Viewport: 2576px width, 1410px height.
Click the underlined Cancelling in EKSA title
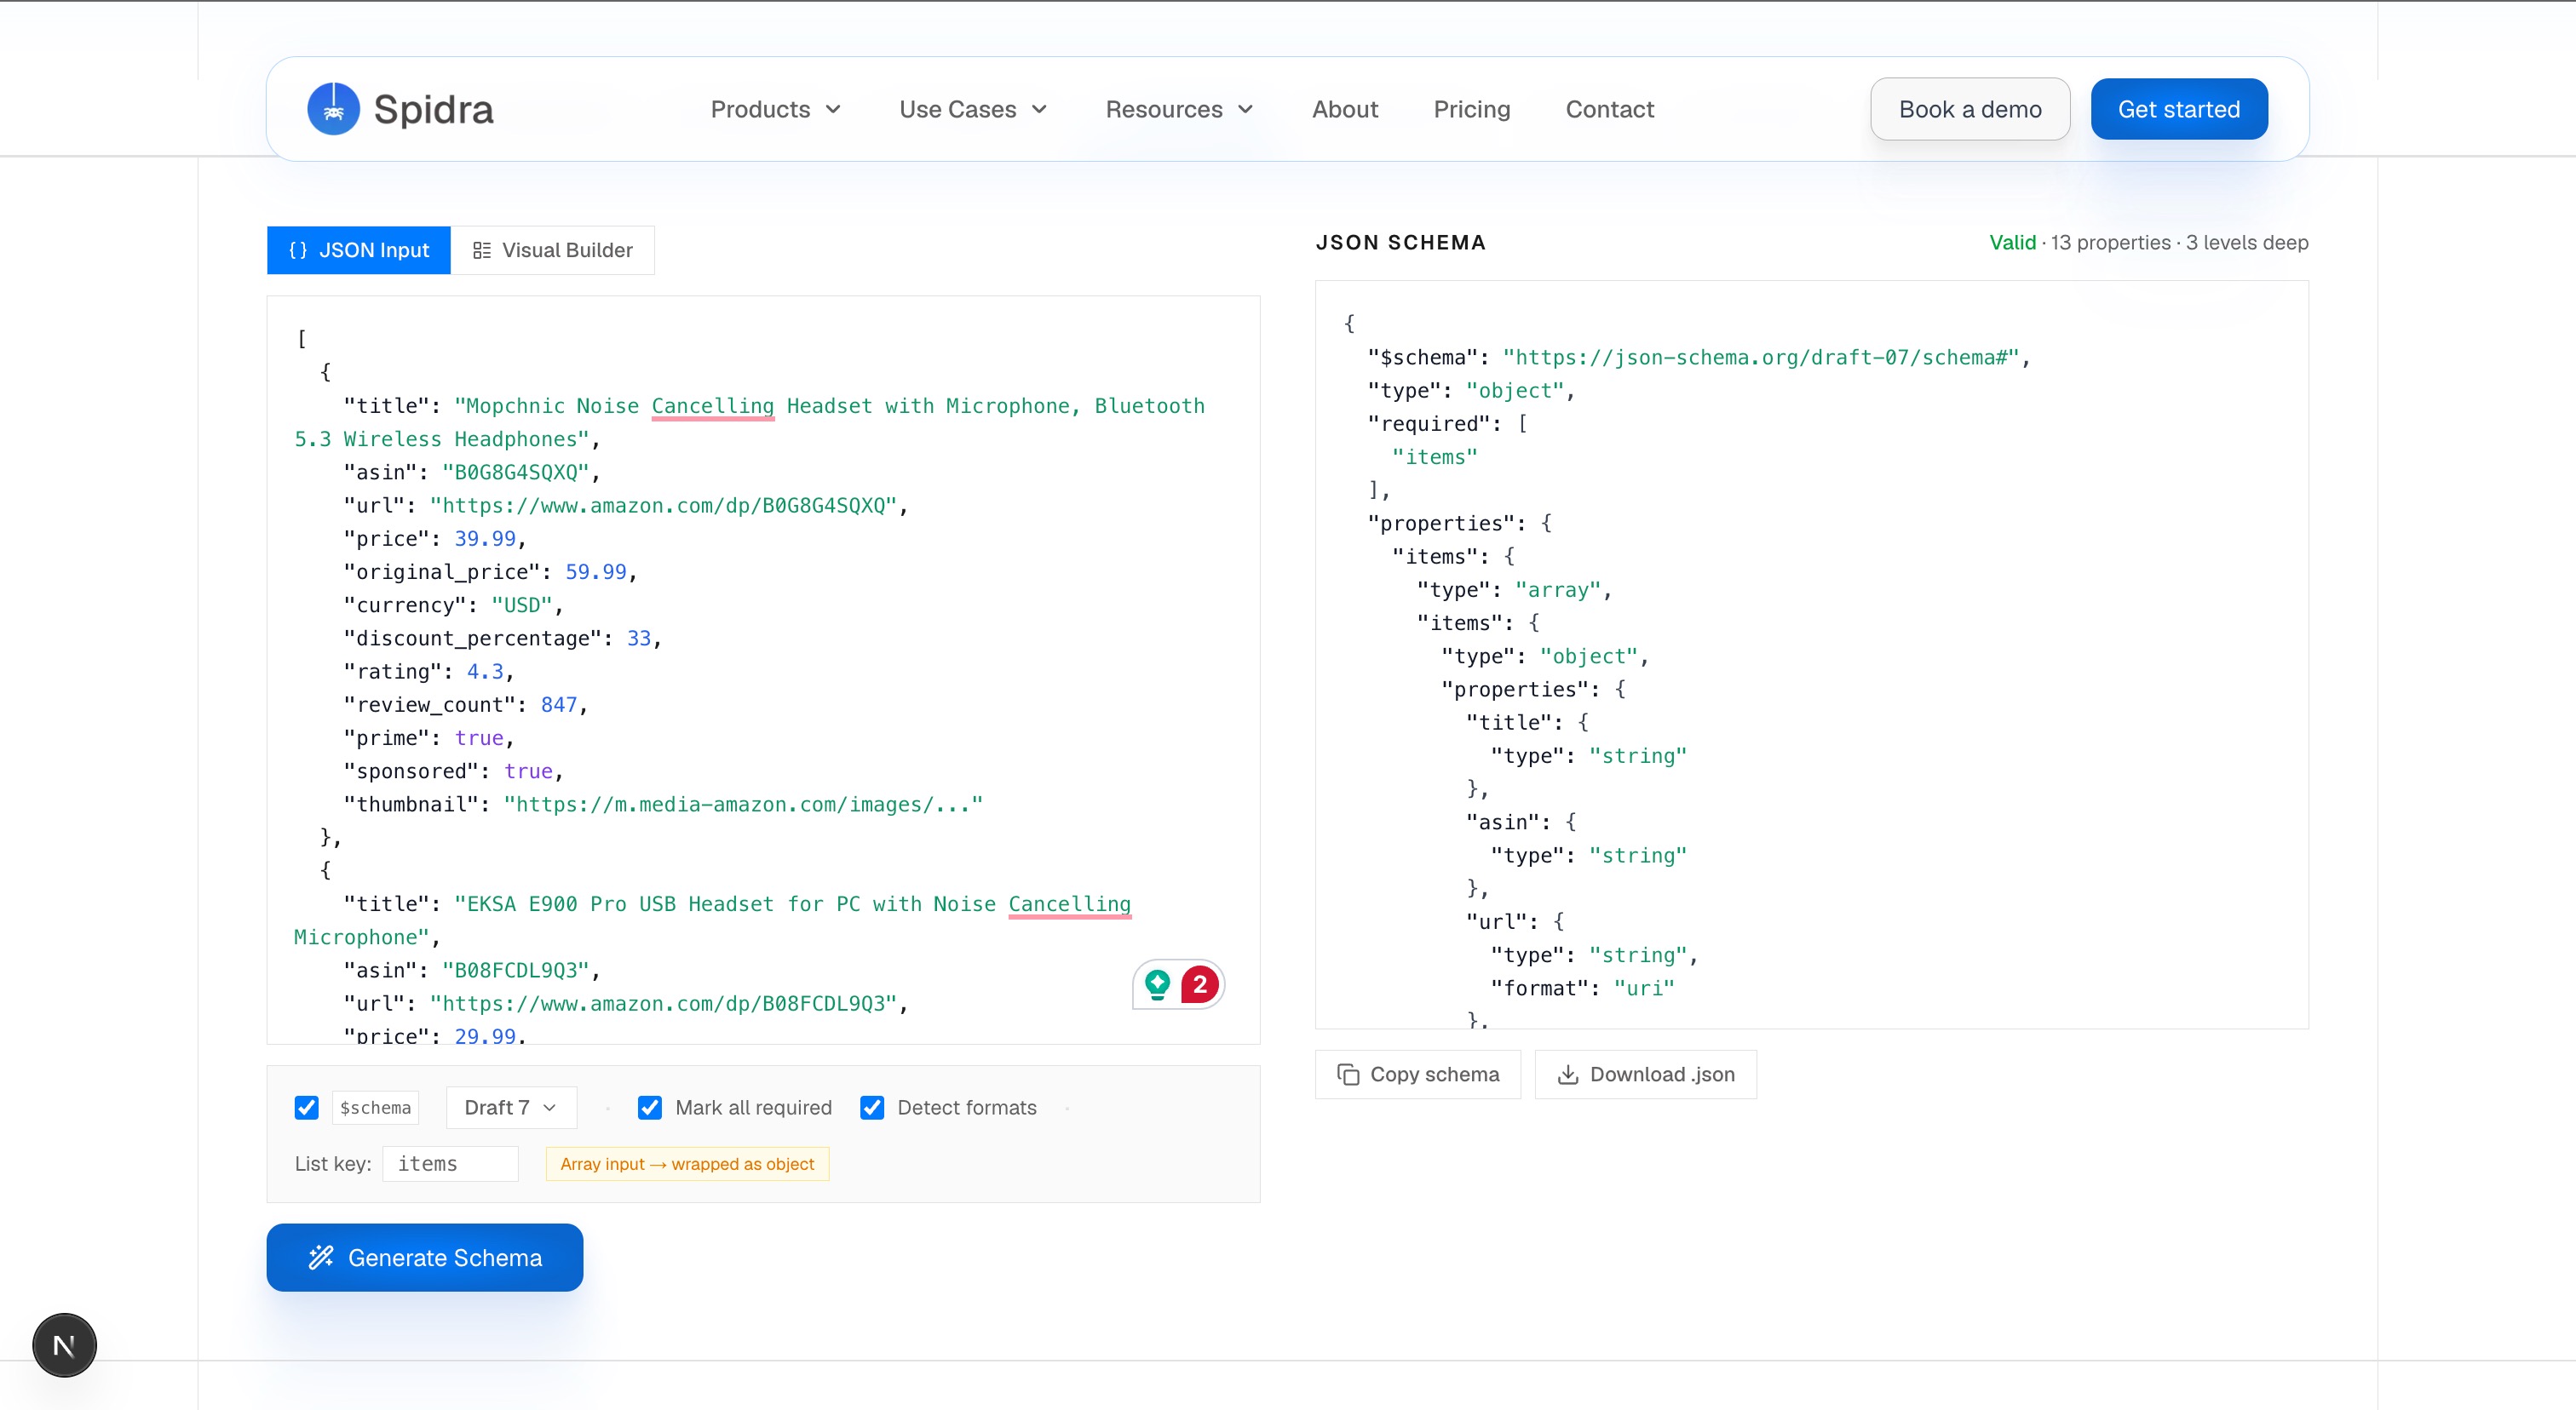(x=1069, y=903)
